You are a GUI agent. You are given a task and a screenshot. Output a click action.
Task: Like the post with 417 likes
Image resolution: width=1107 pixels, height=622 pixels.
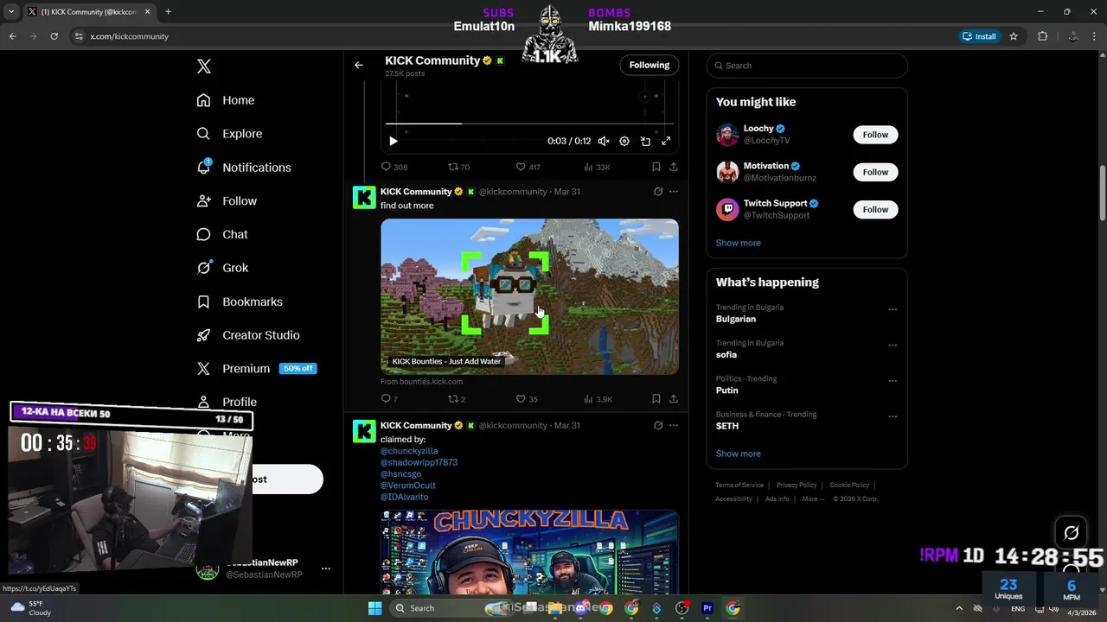point(528,167)
